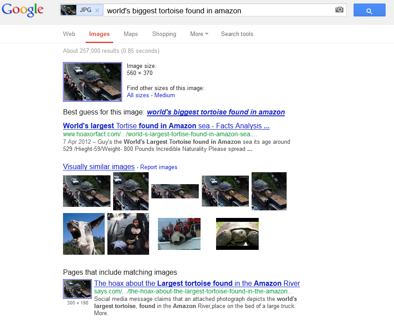This screenshot has width=394, height=320.
Task: Open the thumbnail of people in boat
Action: (179, 234)
